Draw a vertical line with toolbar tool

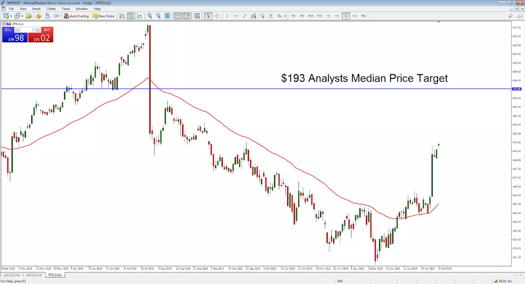point(227,16)
